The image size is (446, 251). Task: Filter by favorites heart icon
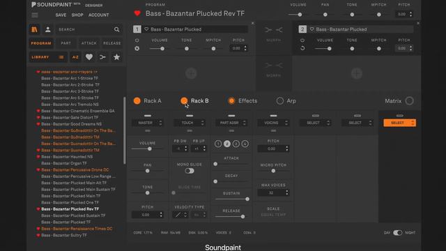point(89,57)
